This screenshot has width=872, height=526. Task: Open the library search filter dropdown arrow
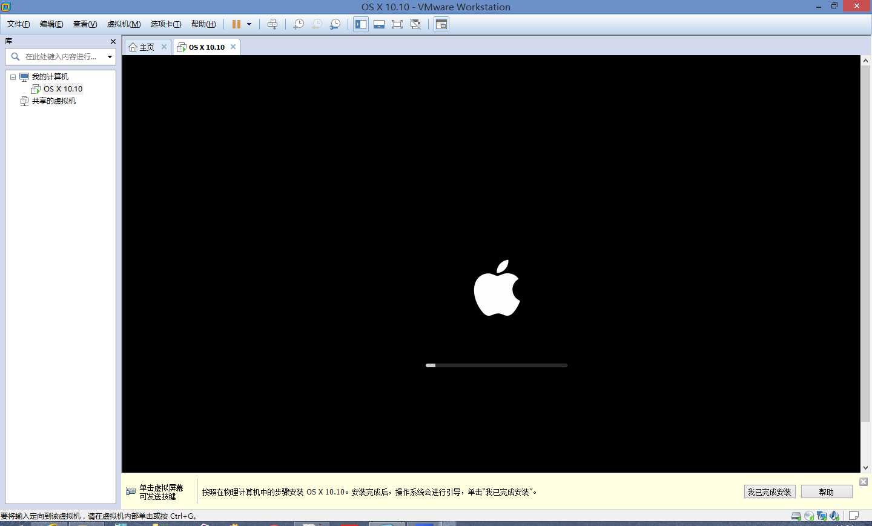(110, 56)
